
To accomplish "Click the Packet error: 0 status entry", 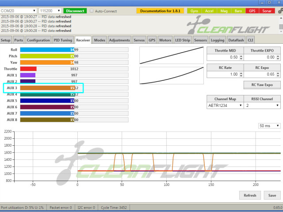I will pyautogui.click(x=61, y=208).
